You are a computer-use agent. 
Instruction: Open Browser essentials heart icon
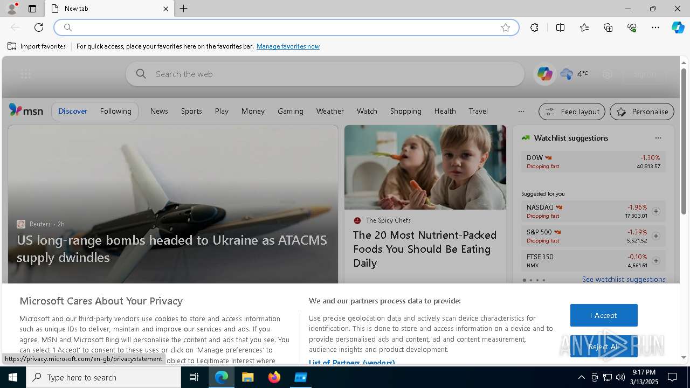[632, 27]
